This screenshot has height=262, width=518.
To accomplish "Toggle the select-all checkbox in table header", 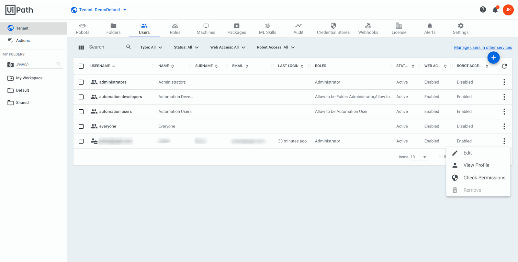I will (81, 66).
